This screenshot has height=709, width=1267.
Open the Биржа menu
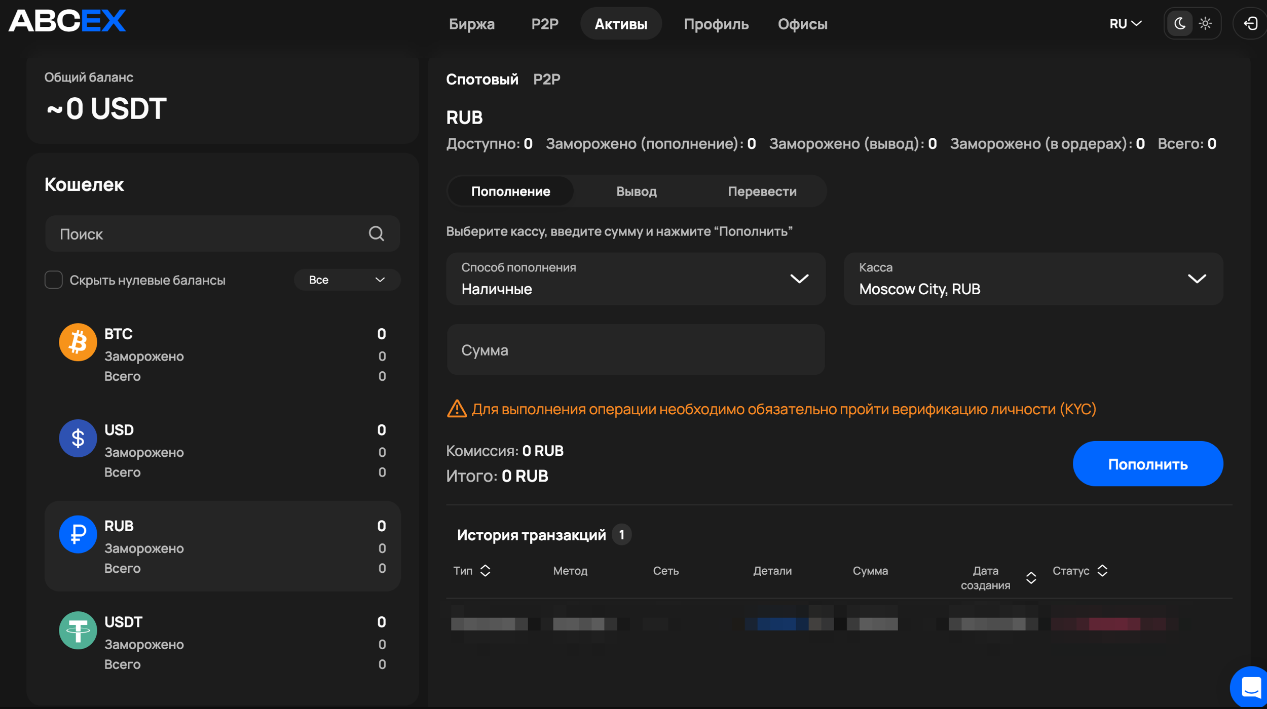tap(472, 24)
